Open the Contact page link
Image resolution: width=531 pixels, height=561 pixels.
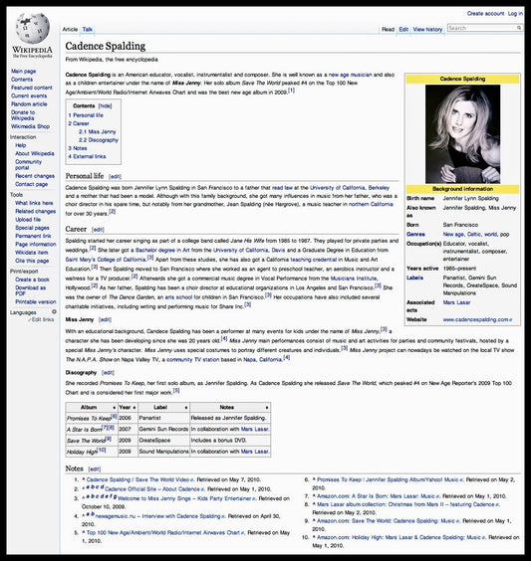tap(31, 184)
